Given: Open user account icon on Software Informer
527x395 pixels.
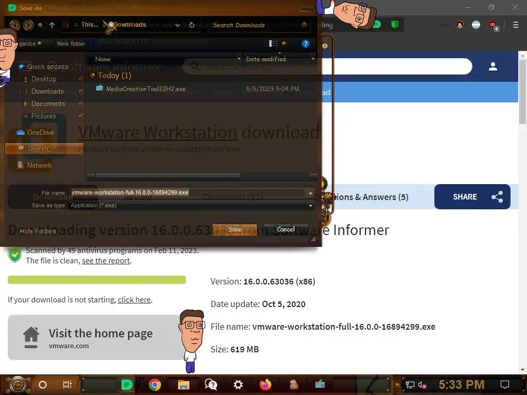Looking at the screenshot, I should 493,66.
